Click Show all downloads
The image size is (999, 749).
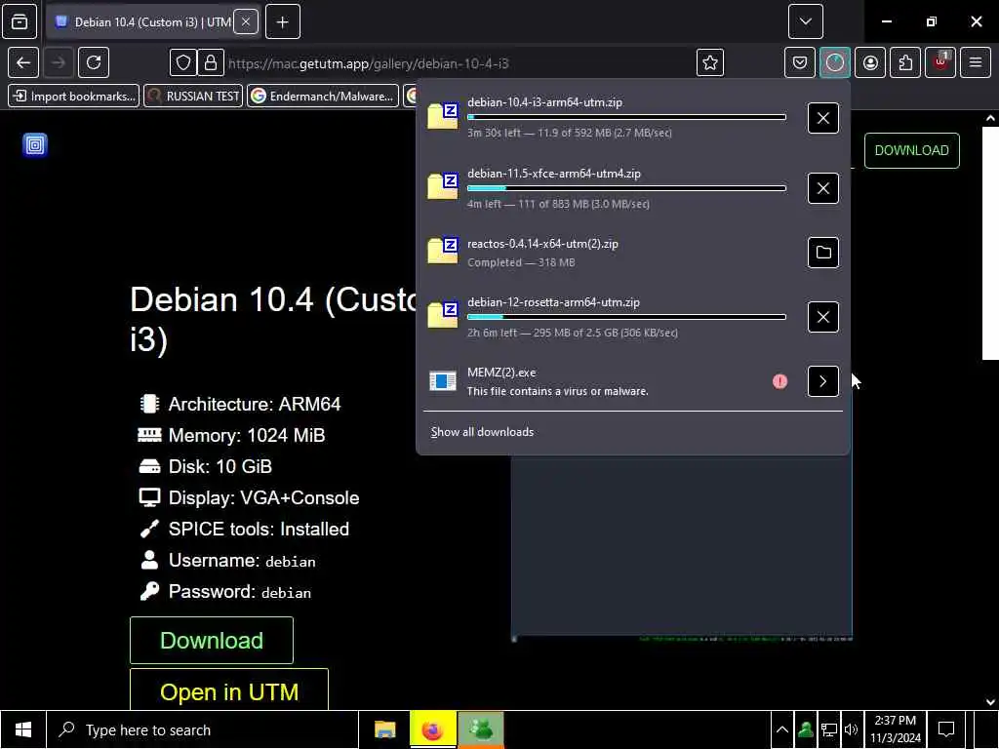coord(482,432)
